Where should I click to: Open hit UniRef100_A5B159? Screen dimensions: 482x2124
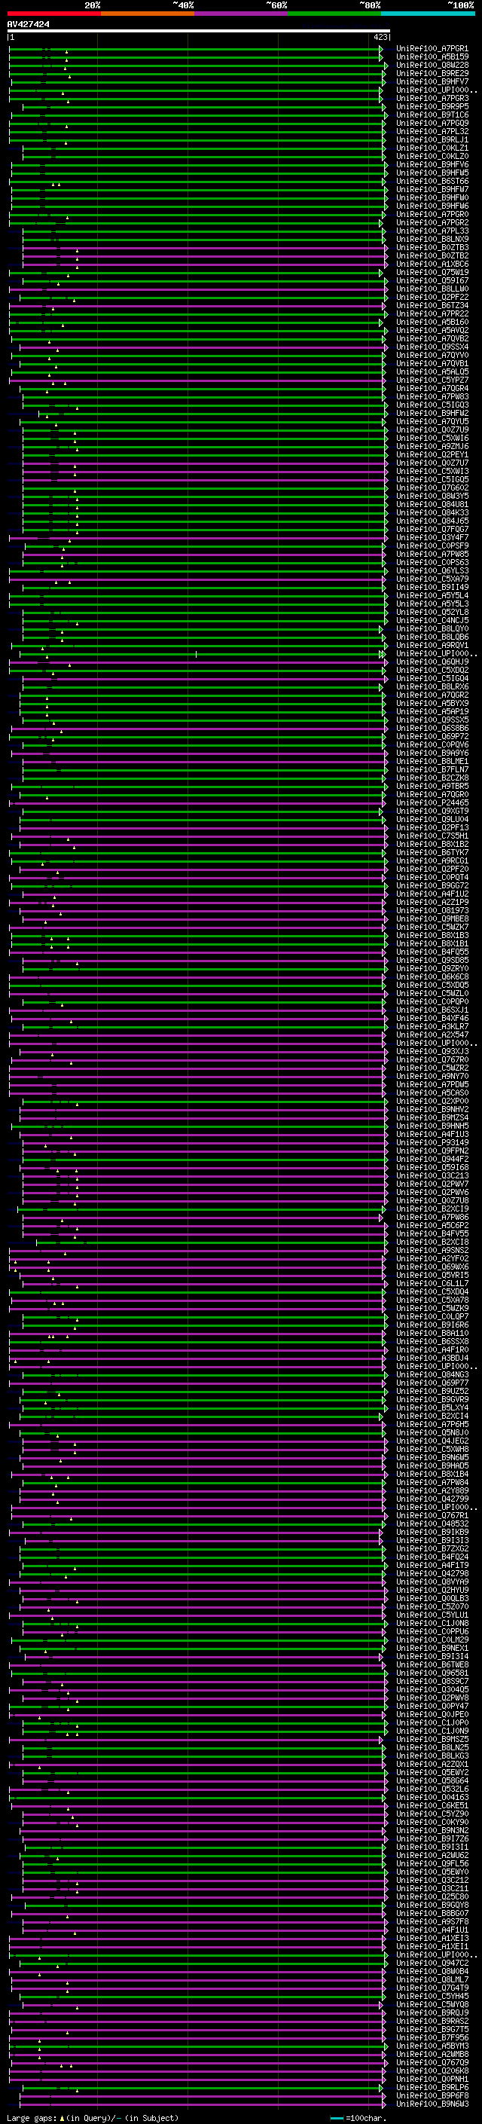[432, 57]
